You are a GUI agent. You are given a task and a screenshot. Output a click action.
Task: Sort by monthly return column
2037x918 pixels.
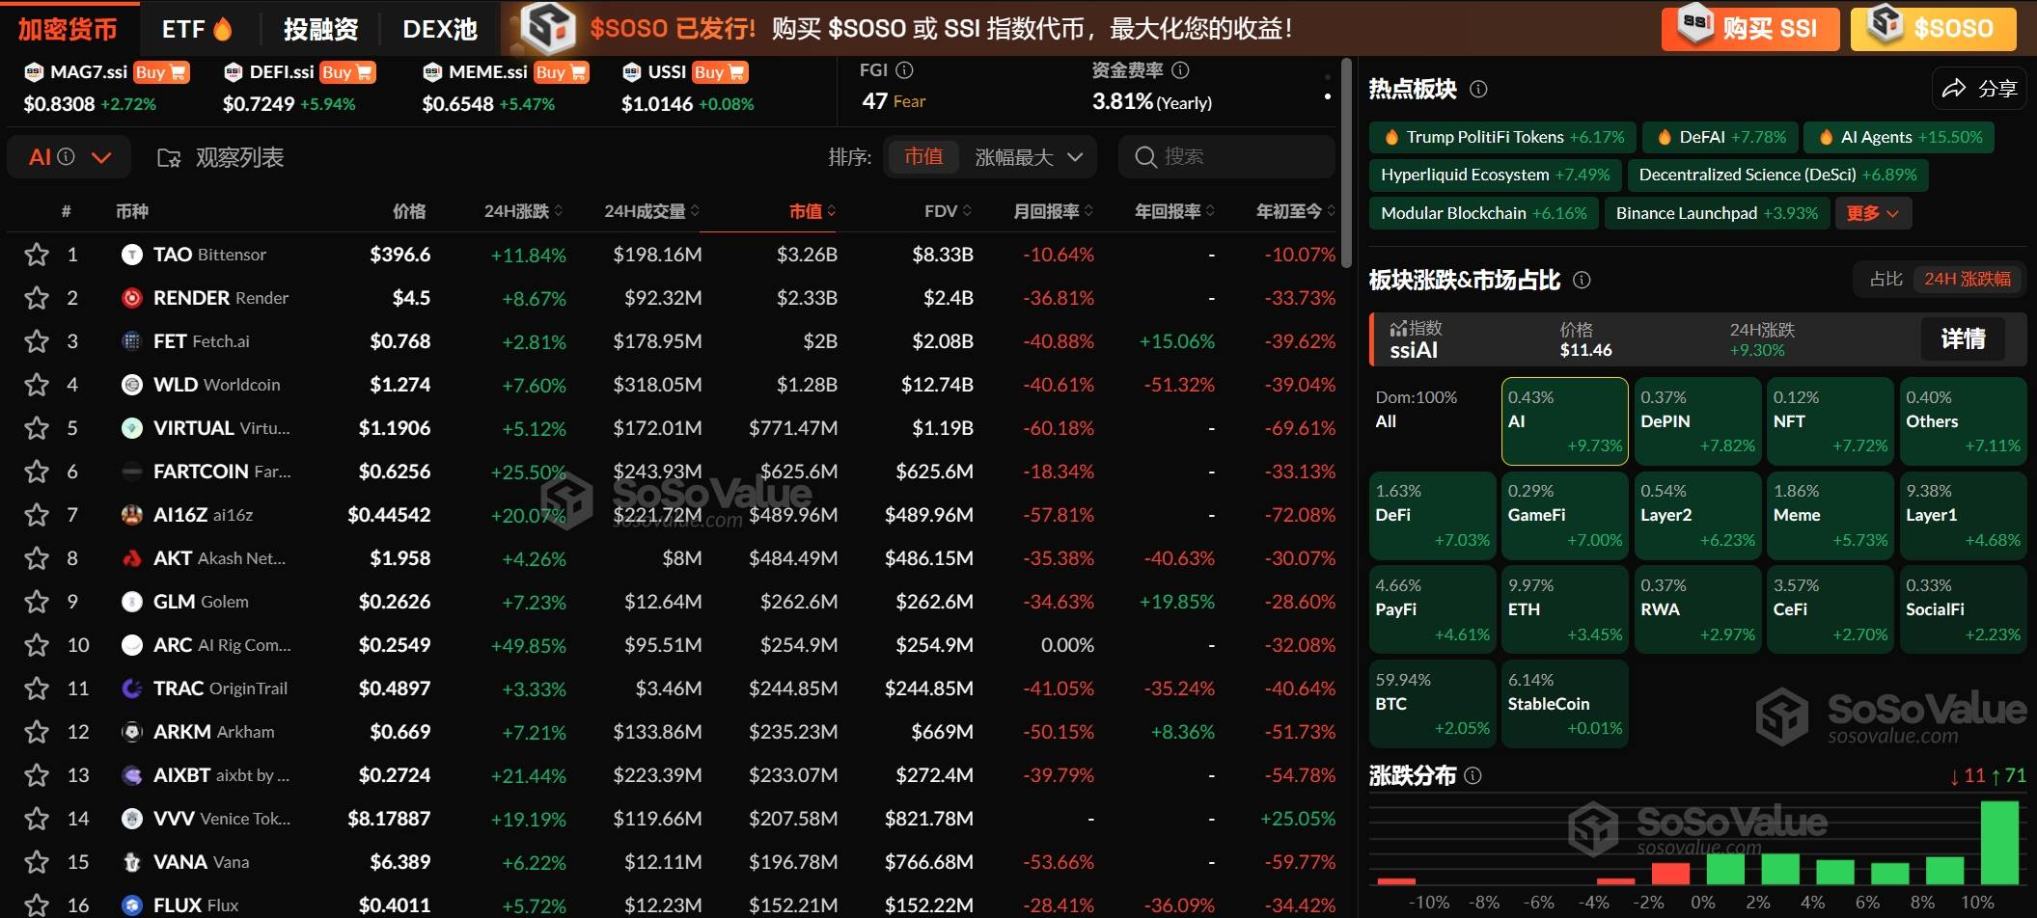(1053, 211)
